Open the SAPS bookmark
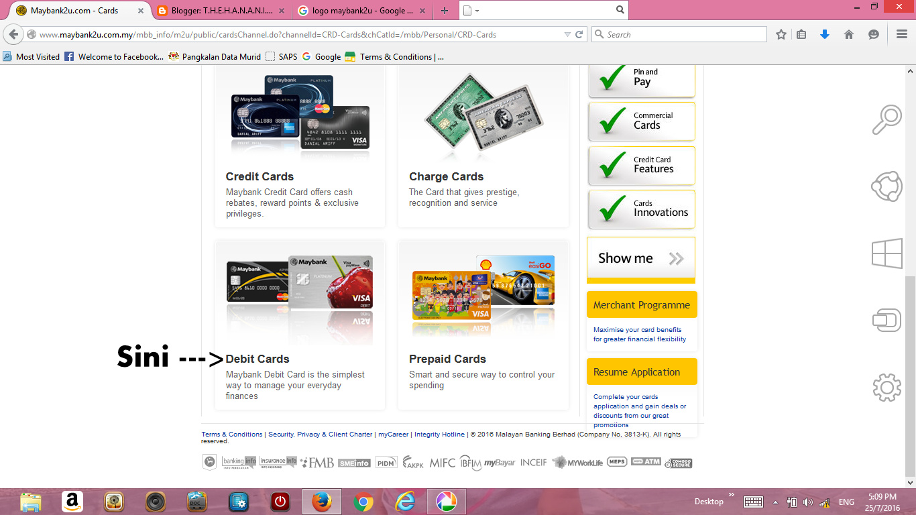 282,56
